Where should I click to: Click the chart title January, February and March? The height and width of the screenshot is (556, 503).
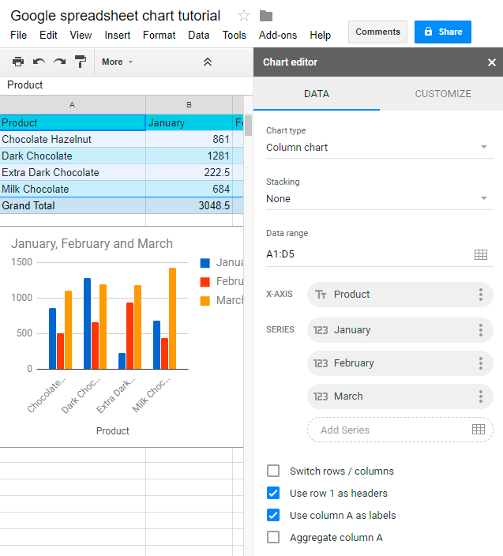pyautogui.click(x=92, y=244)
